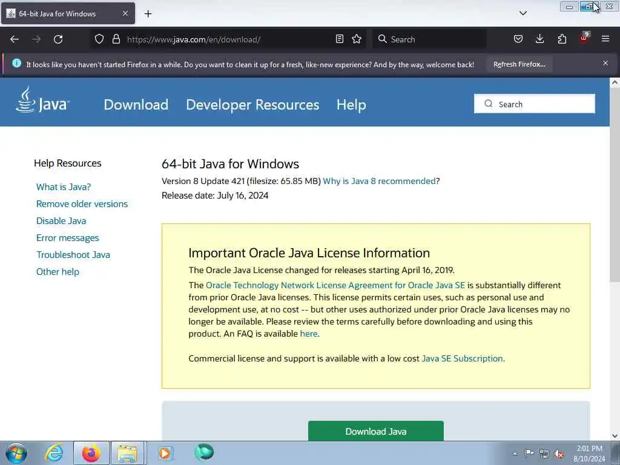Open the Download menu in Java header
Screen dimensions: 620x465
(136, 105)
